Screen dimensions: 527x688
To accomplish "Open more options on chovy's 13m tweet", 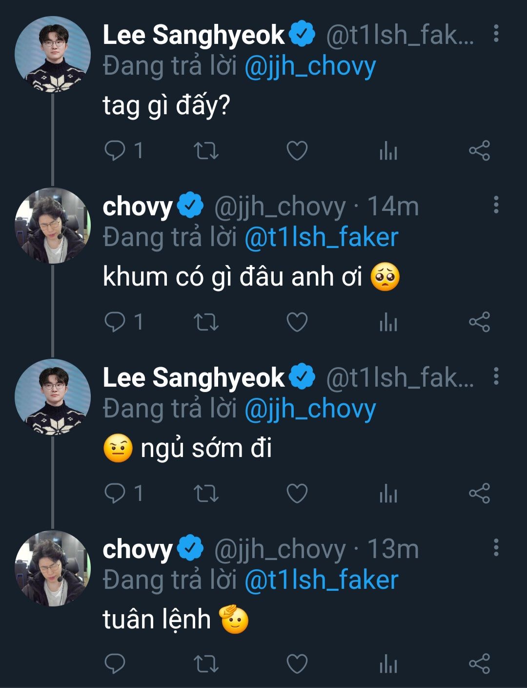I will tap(496, 548).
